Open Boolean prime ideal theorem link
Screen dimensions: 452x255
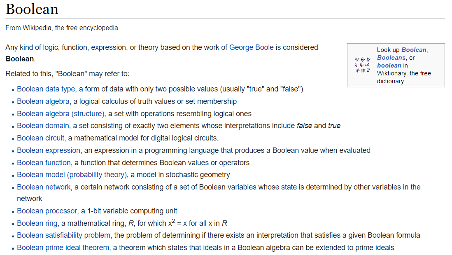click(x=63, y=248)
